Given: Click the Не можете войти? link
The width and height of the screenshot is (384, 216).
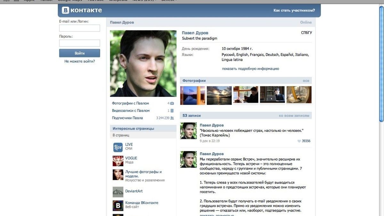Looking at the screenshot, I should [79, 61].
